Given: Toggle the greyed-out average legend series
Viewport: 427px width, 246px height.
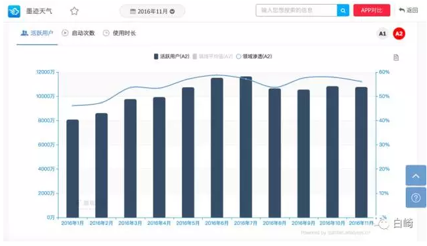Looking at the screenshot, I should 213,56.
